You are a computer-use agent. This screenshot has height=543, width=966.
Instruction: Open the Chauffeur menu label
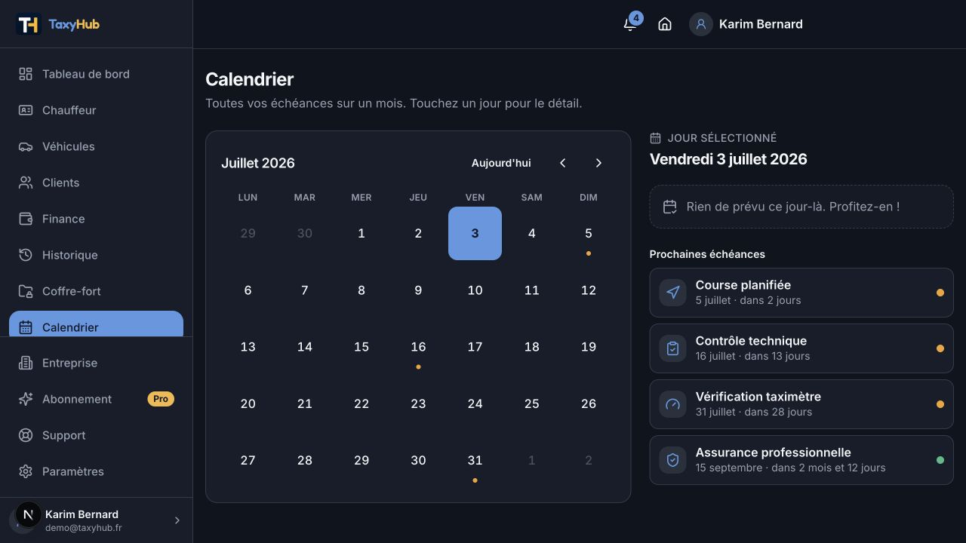(x=69, y=110)
